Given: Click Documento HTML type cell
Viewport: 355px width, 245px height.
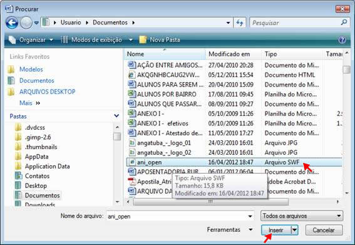Looking at the screenshot, I should [290, 75].
